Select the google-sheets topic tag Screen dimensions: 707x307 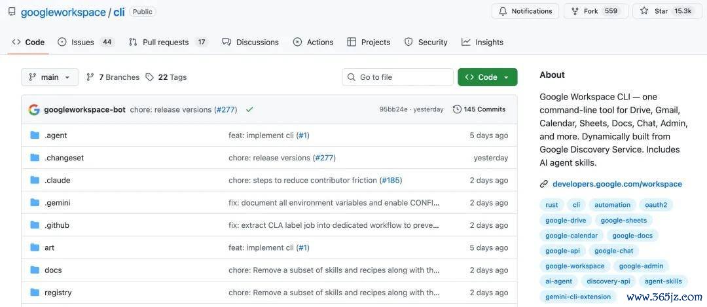624,220
